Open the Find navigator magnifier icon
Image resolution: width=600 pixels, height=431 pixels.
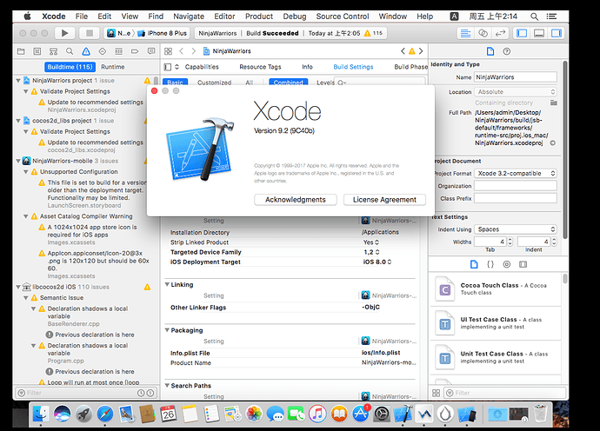tap(70, 51)
